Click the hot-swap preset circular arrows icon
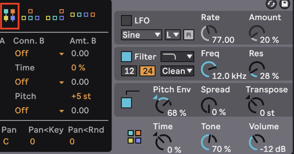Image resolution: width=294 pixels, height=154 pixels. point(271,4)
